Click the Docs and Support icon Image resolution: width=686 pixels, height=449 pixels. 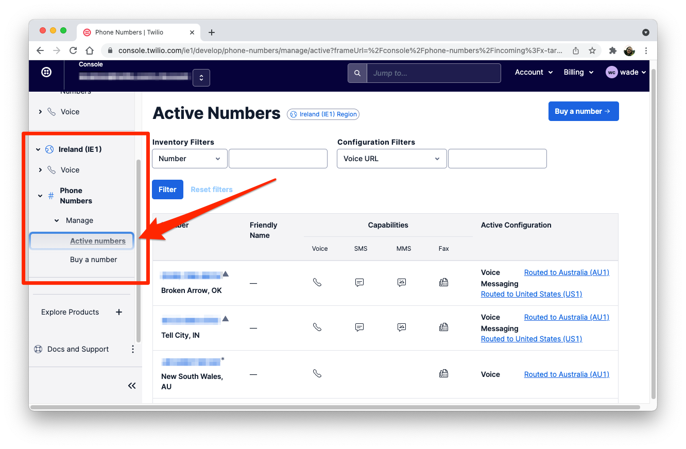(38, 349)
